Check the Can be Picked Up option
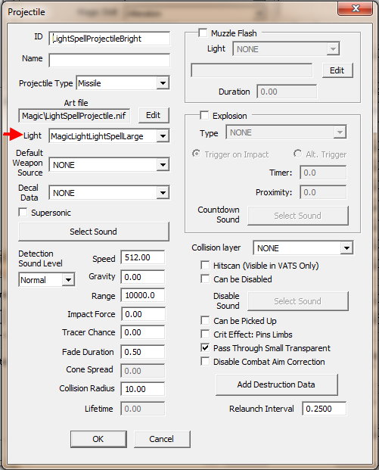Screen dimensions: 379x470 205,320
